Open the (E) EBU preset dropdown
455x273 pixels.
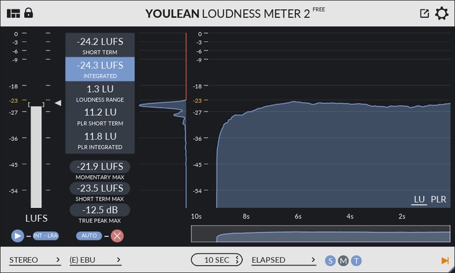tap(95, 260)
